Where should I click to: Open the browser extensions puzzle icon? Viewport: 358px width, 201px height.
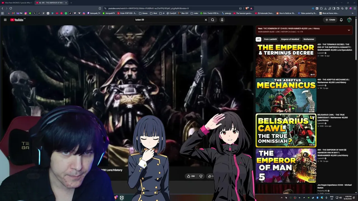pos(321,8)
